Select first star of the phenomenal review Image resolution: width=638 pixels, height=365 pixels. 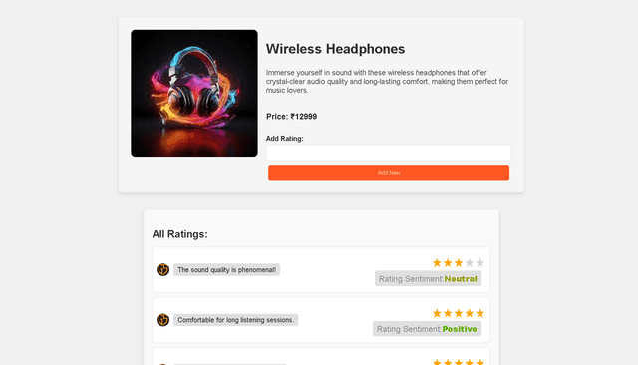(437, 263)
